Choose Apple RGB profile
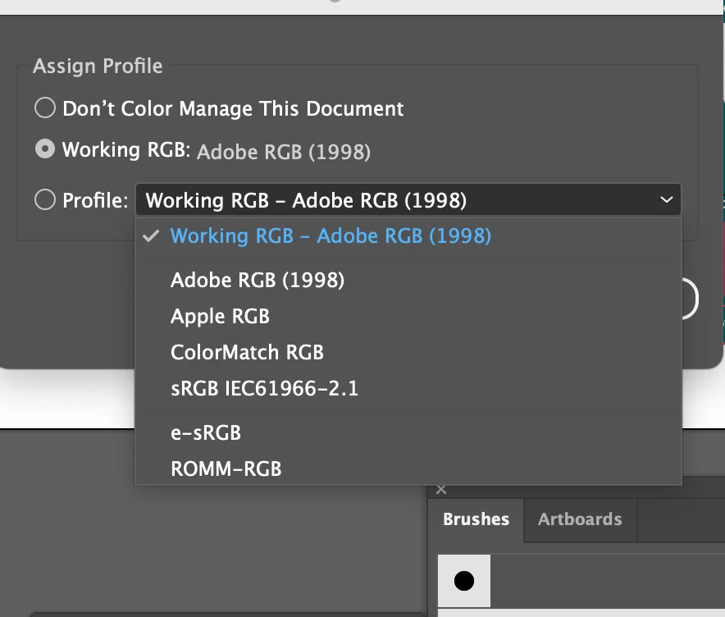The image size is (725, 617). tap(220, 317)
